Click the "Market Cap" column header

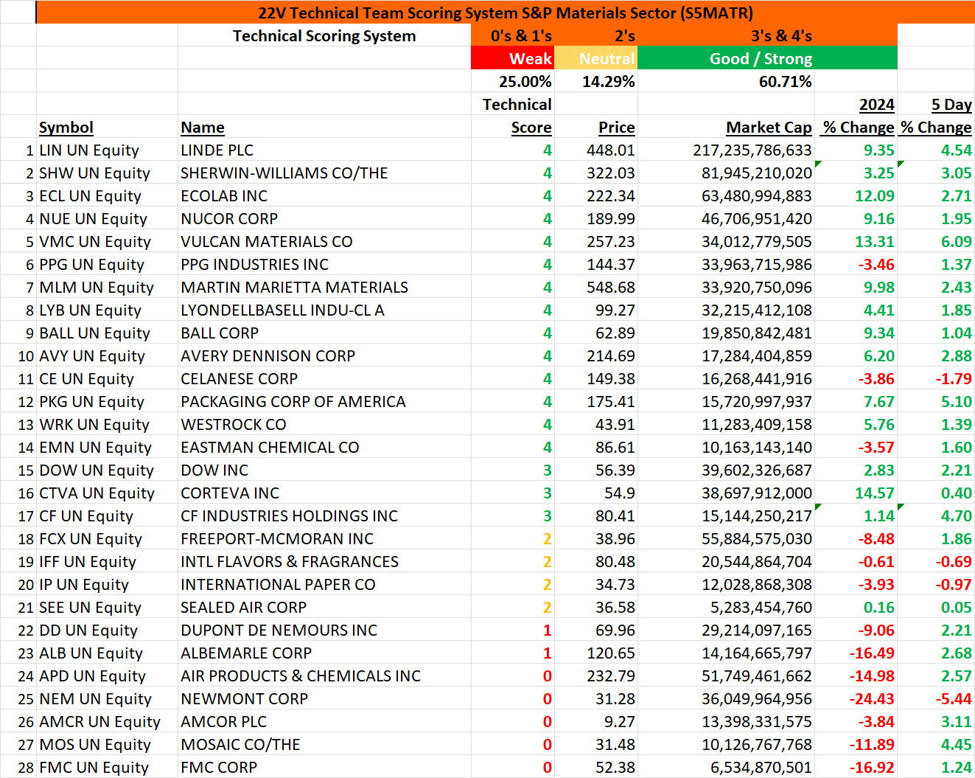pyautogui.click(x=726, y=127)
